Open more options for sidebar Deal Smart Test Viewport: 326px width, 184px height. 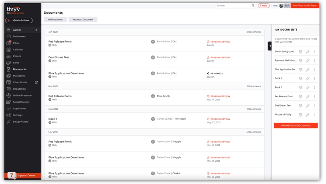[314, 106]
